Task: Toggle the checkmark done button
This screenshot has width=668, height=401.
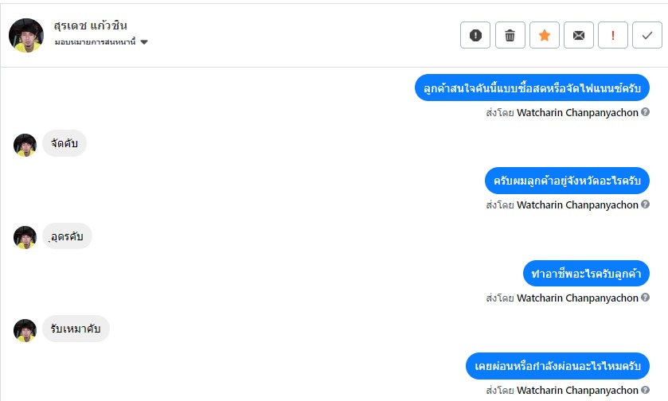Action: coord(647,35)
